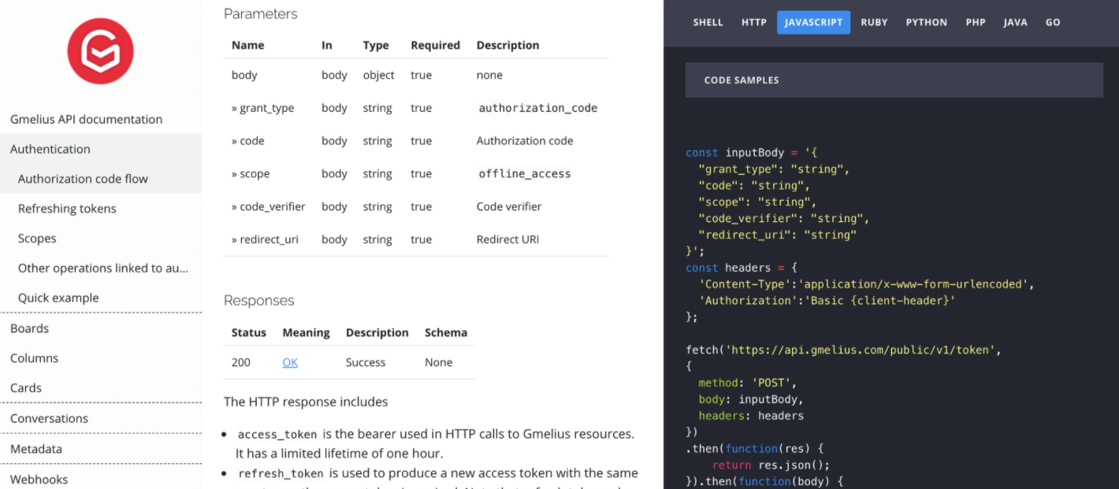
Task: Click the authorization_code description value
Action: 538,108
